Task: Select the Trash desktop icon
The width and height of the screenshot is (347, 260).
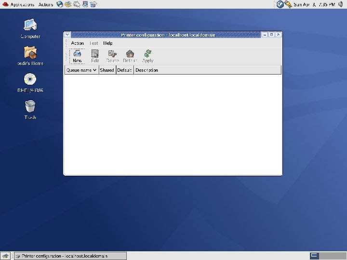Action: click(30, 110)
